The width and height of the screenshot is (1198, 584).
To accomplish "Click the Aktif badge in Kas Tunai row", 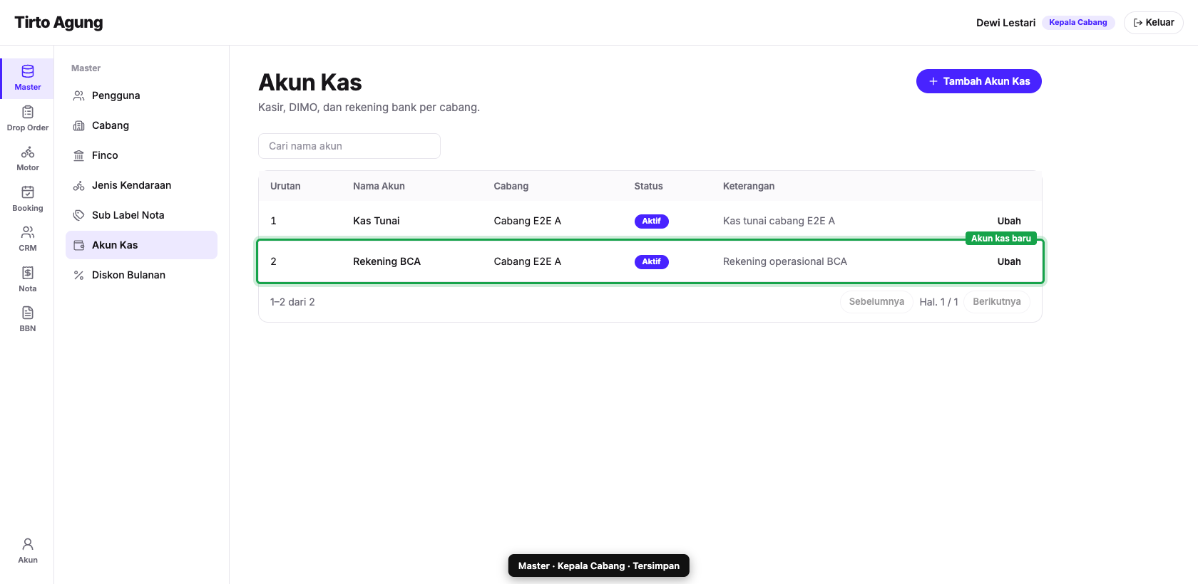I will [652, 221].
